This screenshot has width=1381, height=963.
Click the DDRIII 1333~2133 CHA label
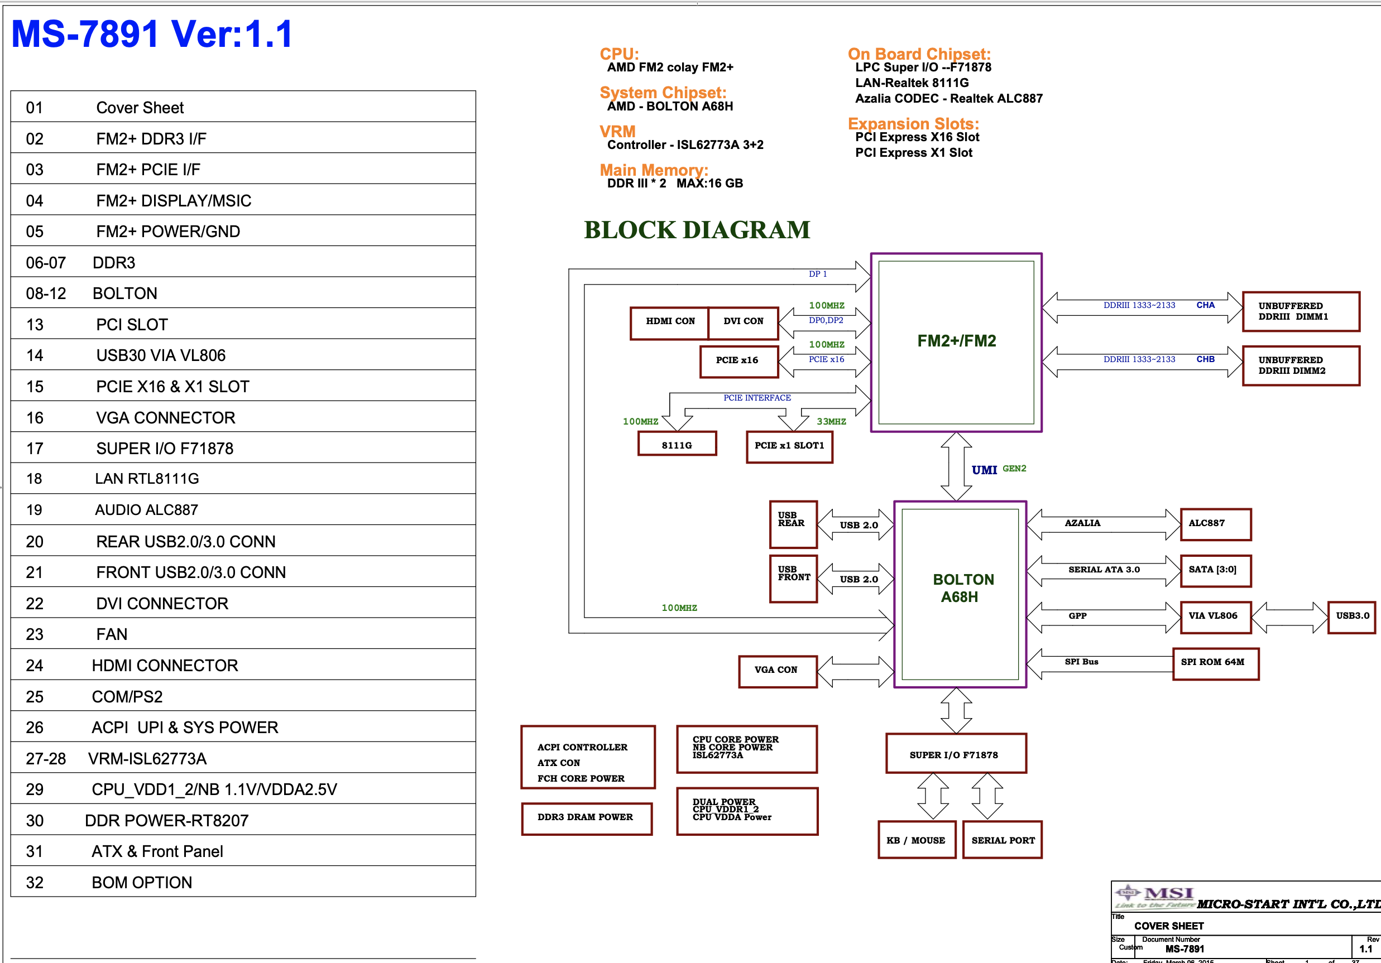coord(1158,305)
